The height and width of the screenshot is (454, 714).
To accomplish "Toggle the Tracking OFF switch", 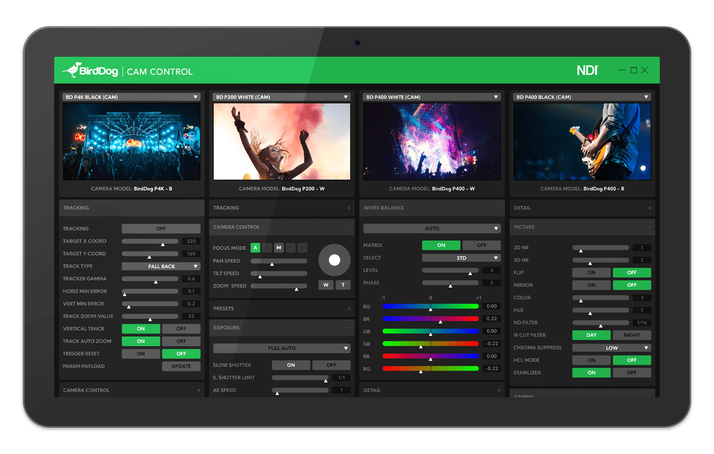I will tap(161, 229).
